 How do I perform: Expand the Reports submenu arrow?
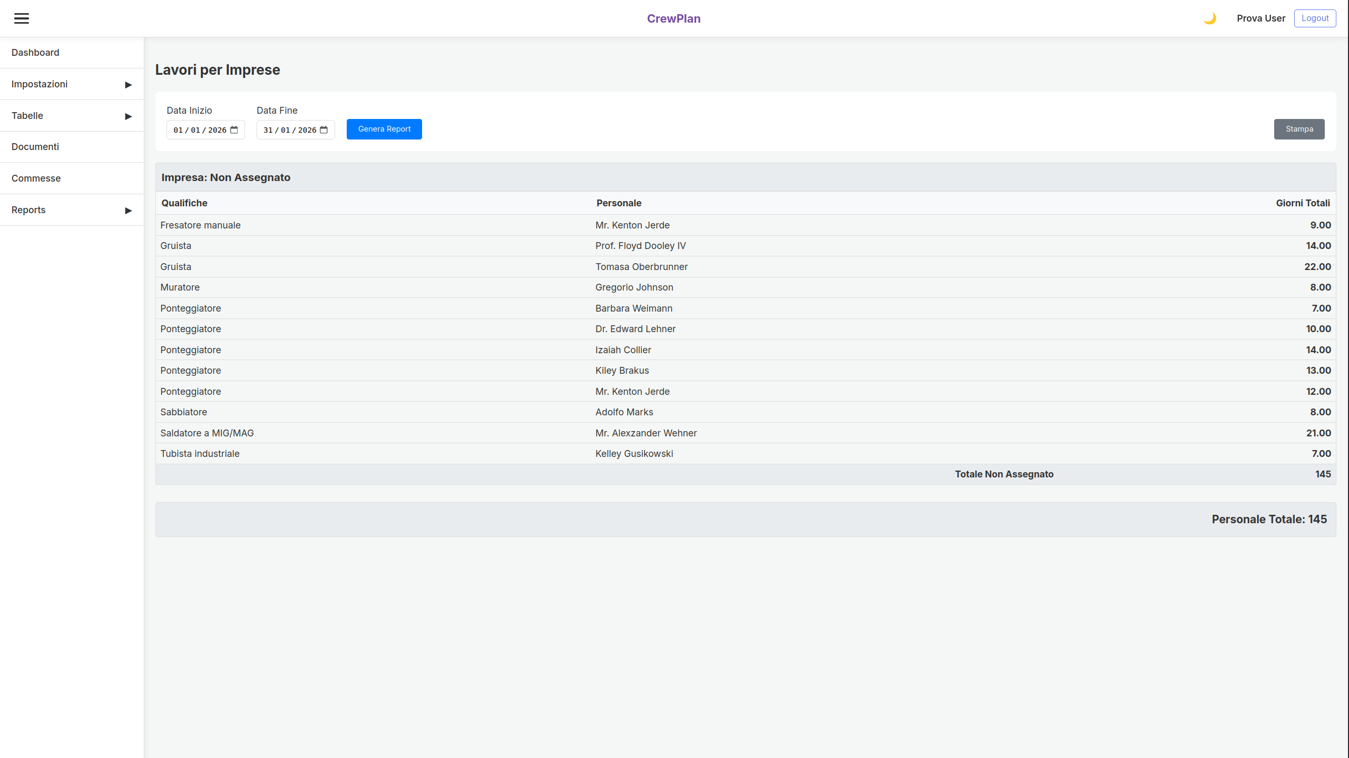pyautogui.click(x=128, y=211)
